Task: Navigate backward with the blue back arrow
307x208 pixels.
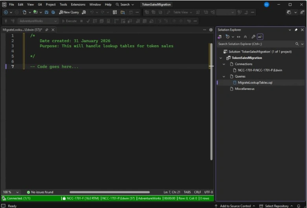Action: coord(6,12)
